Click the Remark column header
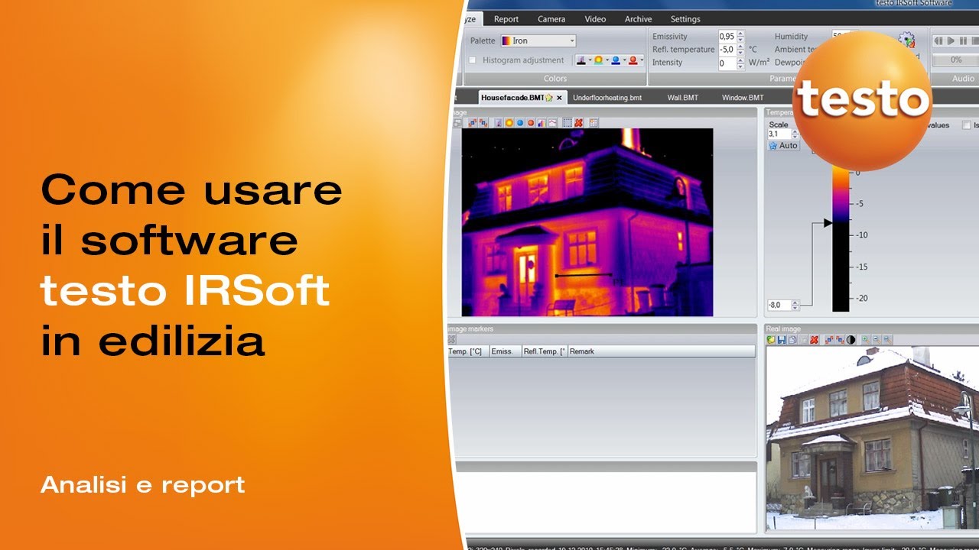Screen dimensions: 979x550 click(x=662, y=351)
